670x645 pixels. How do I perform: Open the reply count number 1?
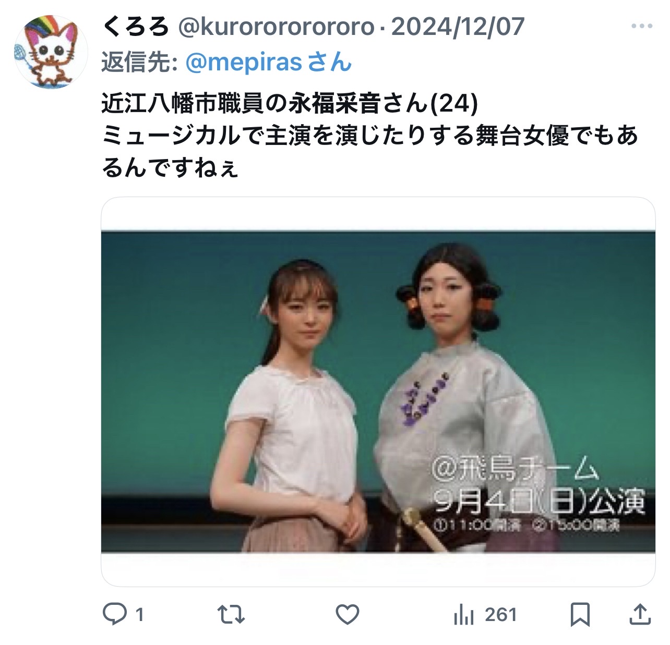[139, 615]
